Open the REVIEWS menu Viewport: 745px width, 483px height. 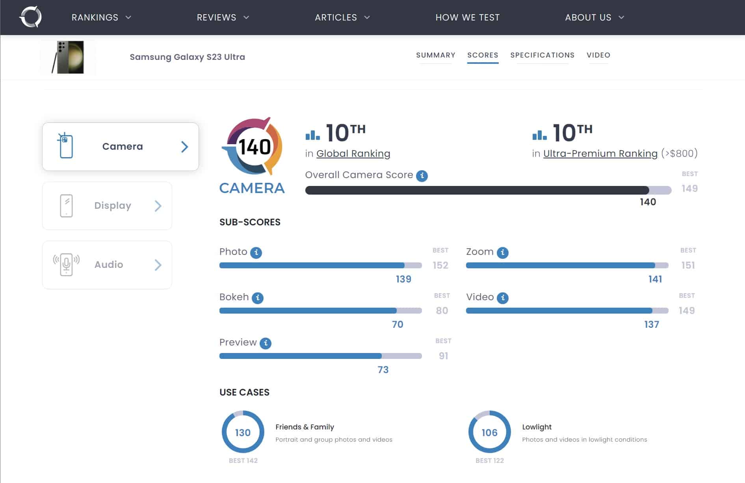coord(216,17)
